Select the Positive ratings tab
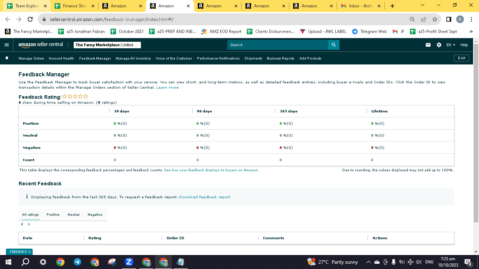Viewport: 479px width, 269px height. coord(53,215)
